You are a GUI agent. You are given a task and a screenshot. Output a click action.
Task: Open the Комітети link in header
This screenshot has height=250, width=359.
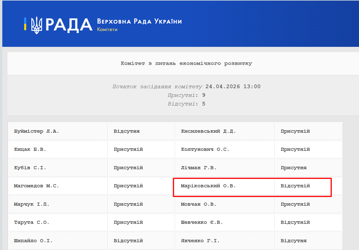tap(107, 29)
